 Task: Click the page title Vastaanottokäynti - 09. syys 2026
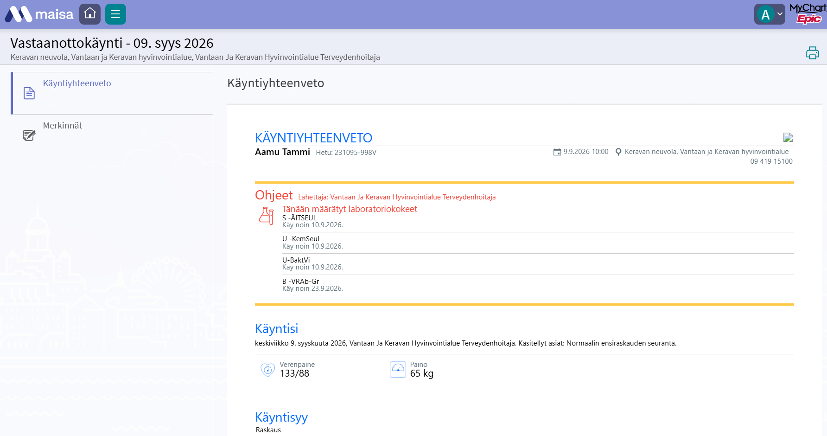coord(112,43)
